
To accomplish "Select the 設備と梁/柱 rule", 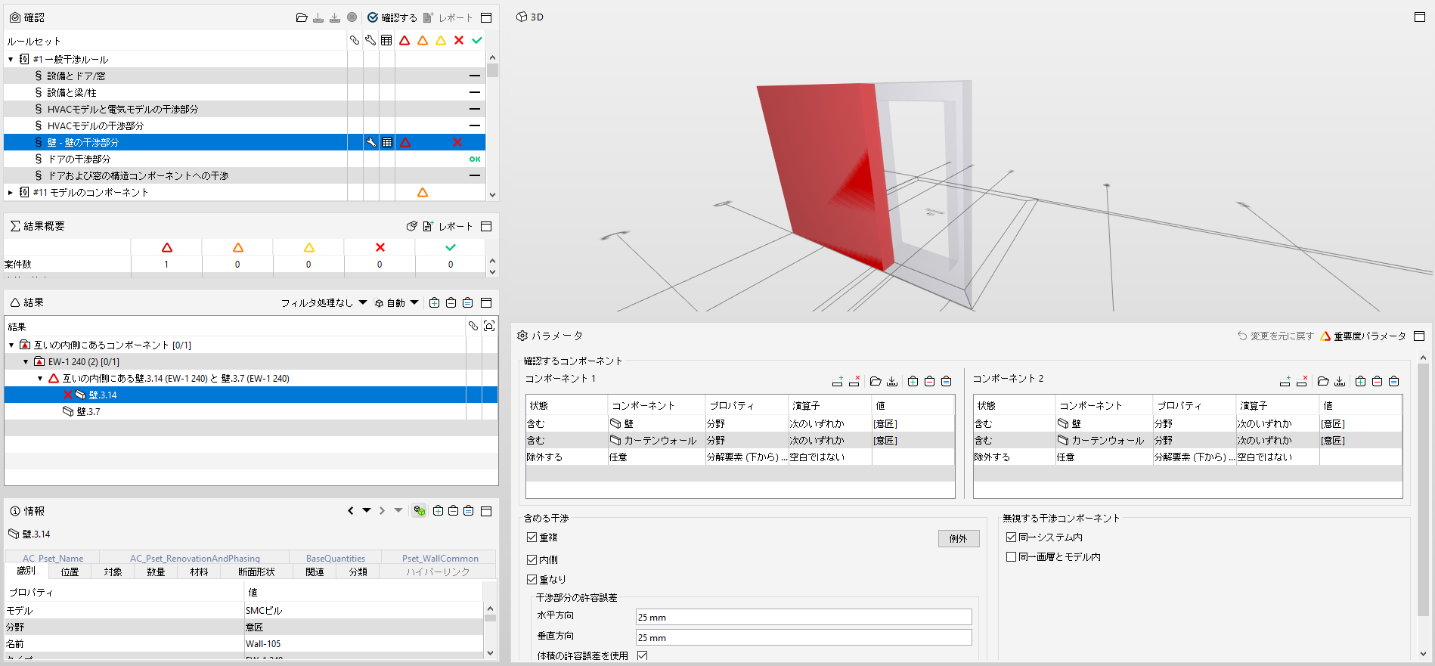I will 244,92.
